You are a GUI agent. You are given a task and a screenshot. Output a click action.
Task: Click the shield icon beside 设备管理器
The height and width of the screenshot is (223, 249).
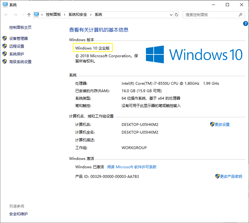(x=4, y=38)
